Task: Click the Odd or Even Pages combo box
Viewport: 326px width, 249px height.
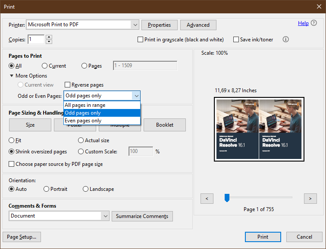Action: 102,96
